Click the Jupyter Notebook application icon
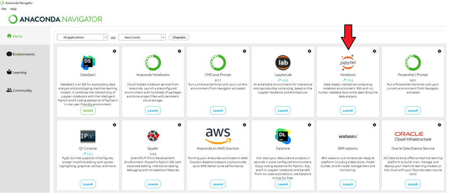 (348, 63)
